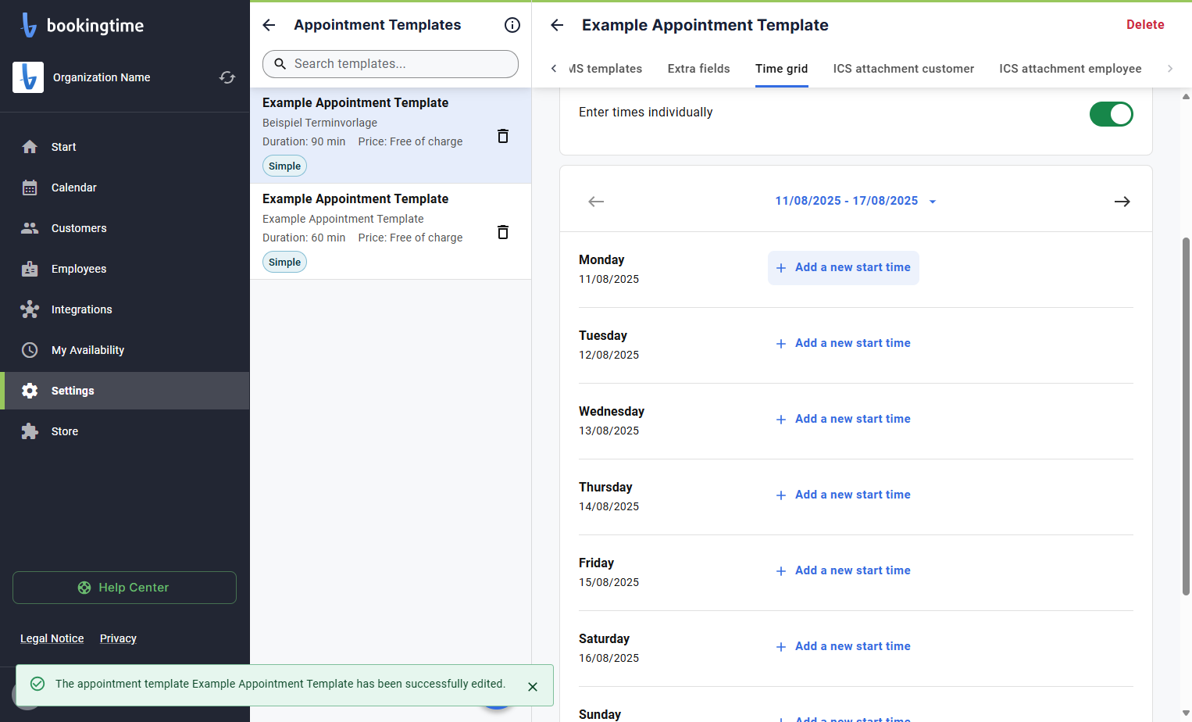Open Settings in the sidebar
The image size is (1192, 722).
[x=125, y=391]
